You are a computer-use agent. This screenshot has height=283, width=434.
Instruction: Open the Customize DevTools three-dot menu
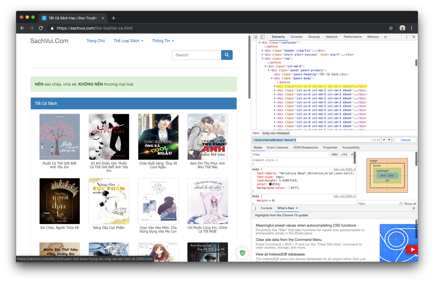(407, 37)
